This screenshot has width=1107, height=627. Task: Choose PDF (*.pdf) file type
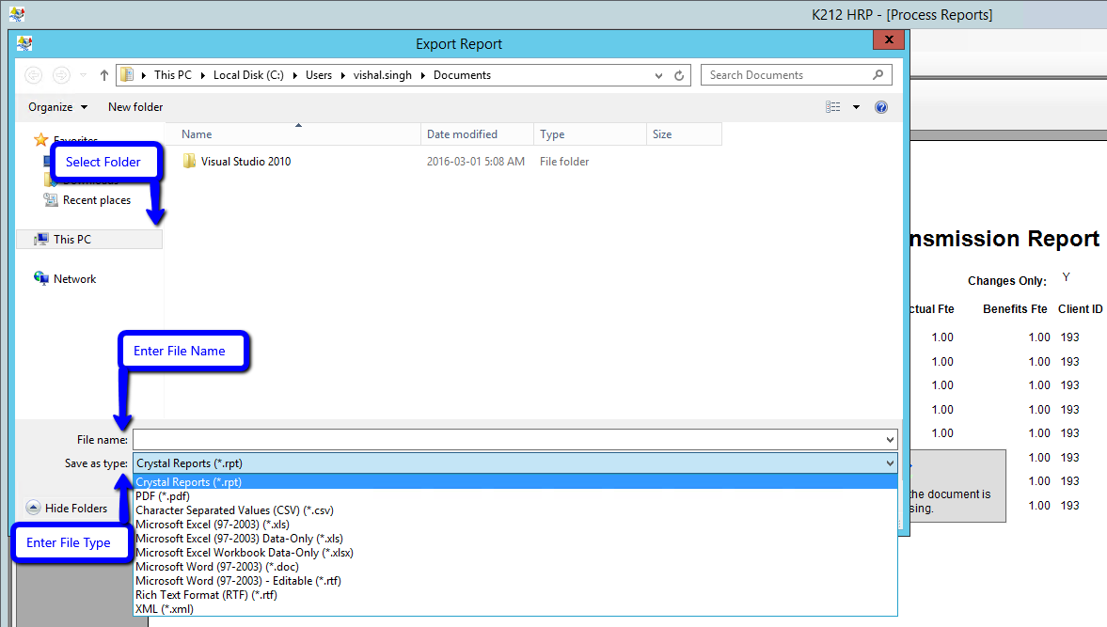[163, 496]
